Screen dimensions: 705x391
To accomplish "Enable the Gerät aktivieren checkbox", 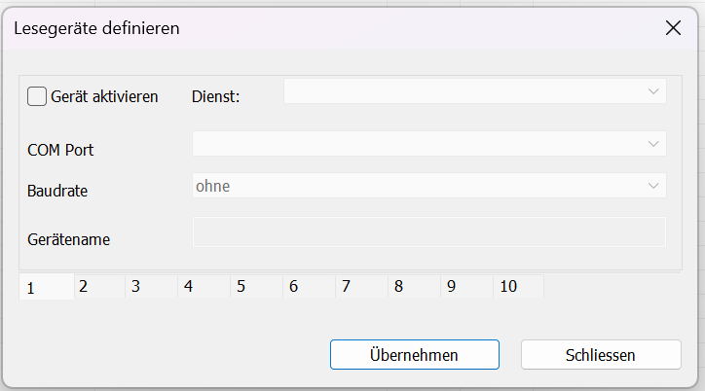I will pyautogui.click(x=37, y=96).
